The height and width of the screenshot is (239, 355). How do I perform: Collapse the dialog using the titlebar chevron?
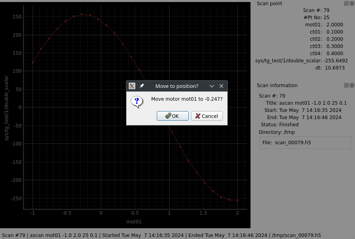tap(212, 86)
